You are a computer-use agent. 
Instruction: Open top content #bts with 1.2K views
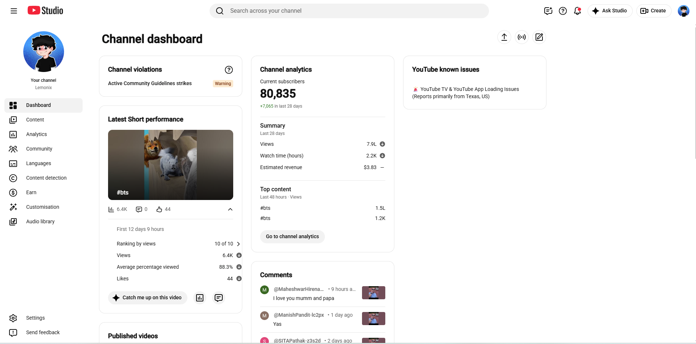[323, 218]
